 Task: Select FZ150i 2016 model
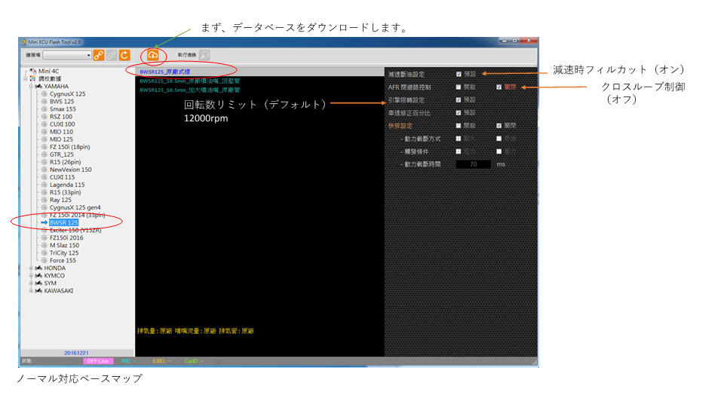pyautogui.click(x=66, y=237)
